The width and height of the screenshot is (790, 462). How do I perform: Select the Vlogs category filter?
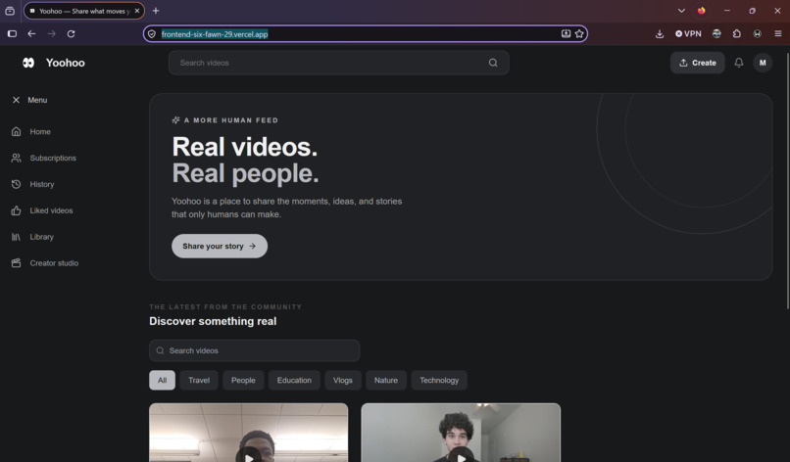[x=343, y=380]
